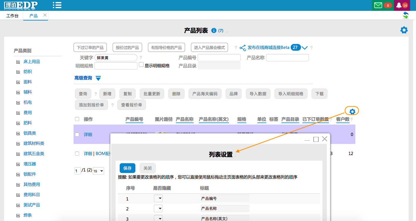416x221 pixels.
Task: Click the green-blue sync arrows icon
Action: 406,15
